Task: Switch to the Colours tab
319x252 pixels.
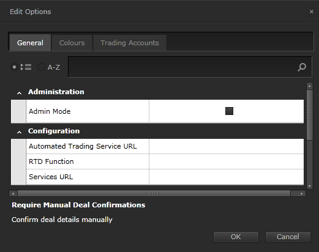Action: coord(72,43)
